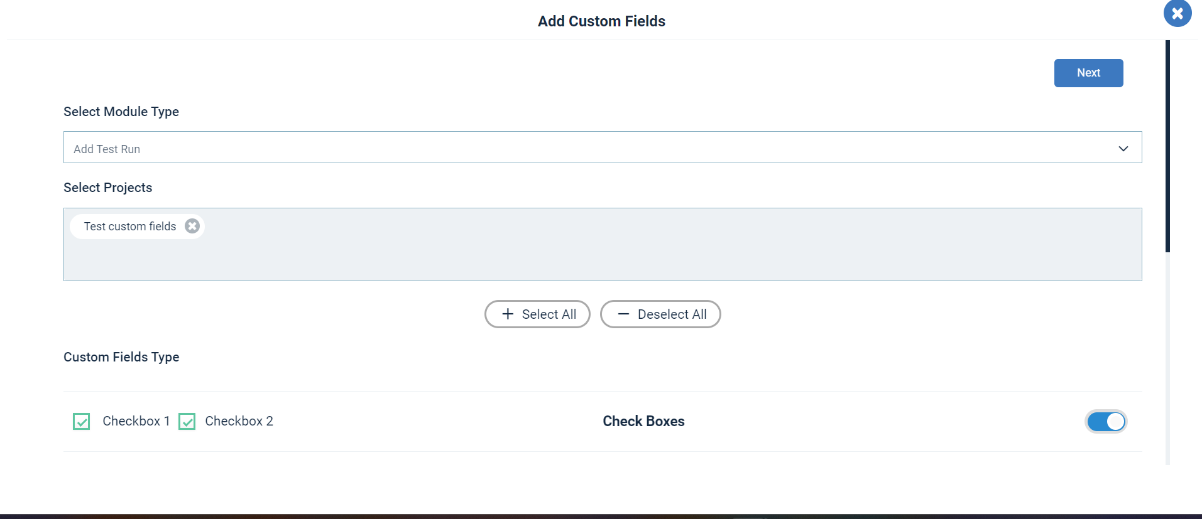Select All projects
1202x519 pixels.
pos(537,314)
